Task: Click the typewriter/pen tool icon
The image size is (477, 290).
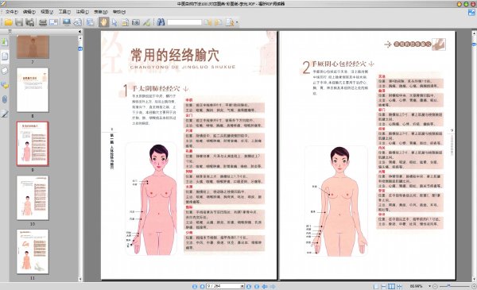Action: pyautogui.click(x=146, y=22)
